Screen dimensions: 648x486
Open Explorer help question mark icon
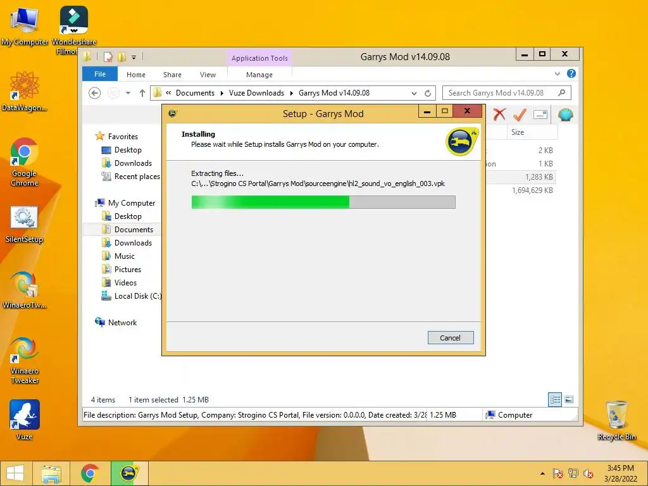pyautogui.click(x=571, y=73)
